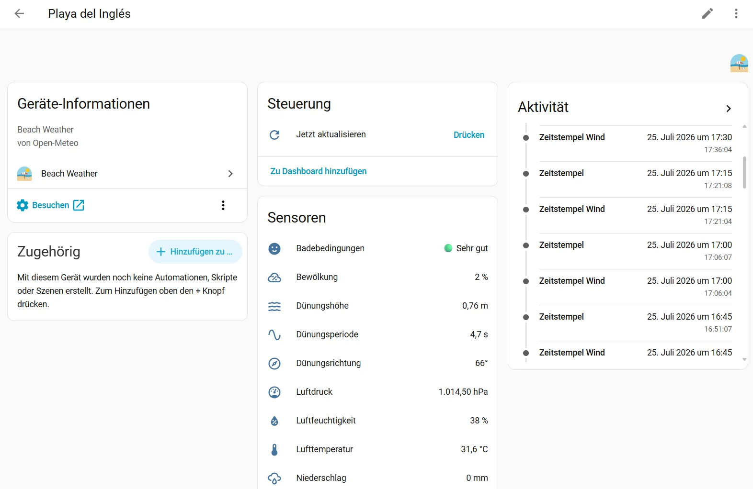Screen dimensions: 753x489
Task: Click the Niederschlag value 0 mm
Action: pos(477,478)
